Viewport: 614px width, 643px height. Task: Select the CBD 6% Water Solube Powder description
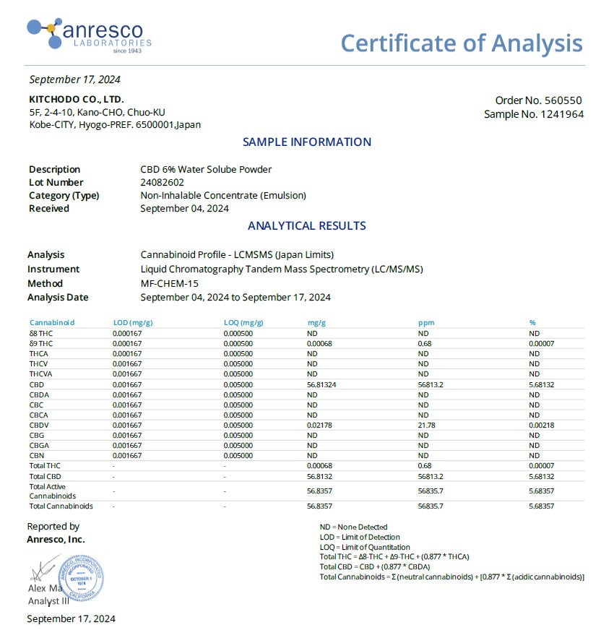coord(206,169)
